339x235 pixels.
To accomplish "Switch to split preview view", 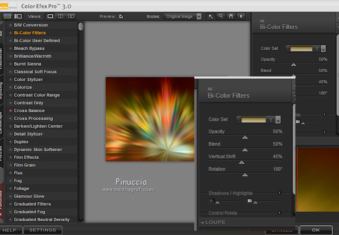I will 60,16.
